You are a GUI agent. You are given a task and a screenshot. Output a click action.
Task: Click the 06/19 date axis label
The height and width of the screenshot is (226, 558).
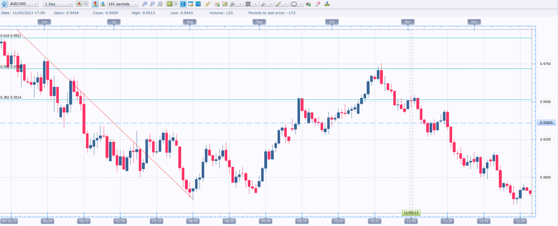click(x=84, y=221)
